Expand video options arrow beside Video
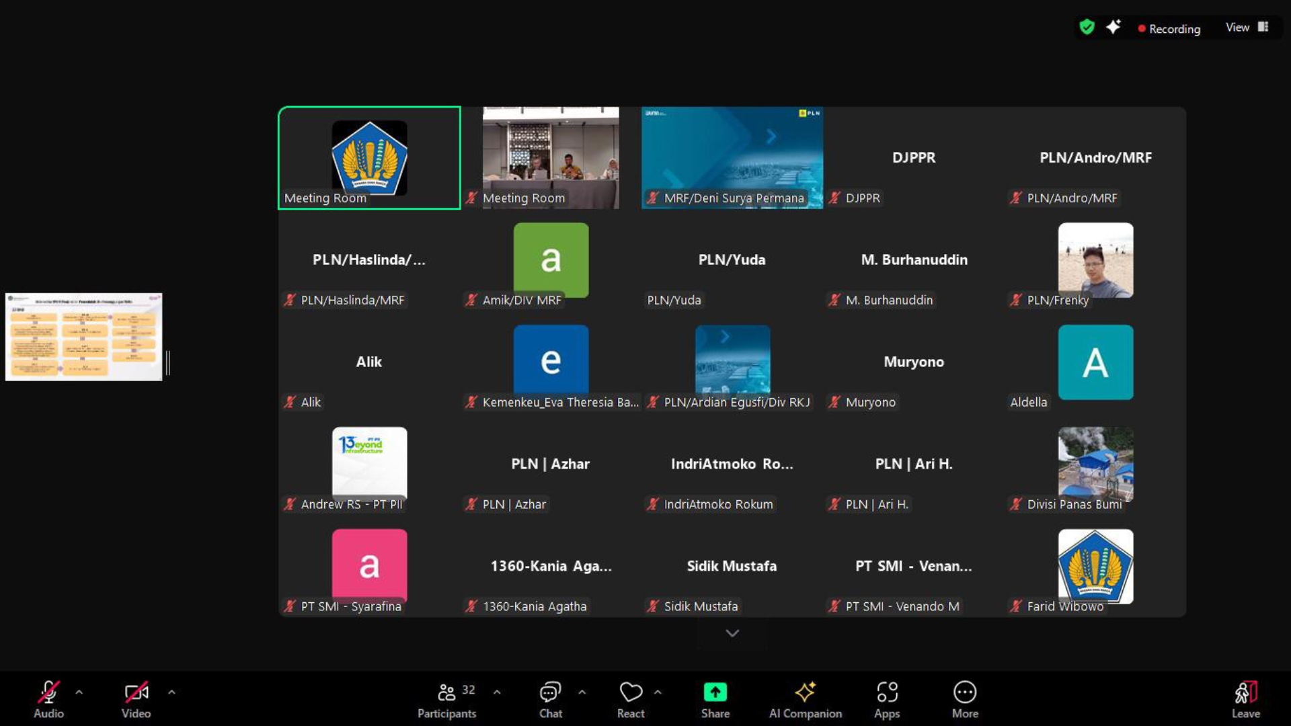The image size is (1291, 726). (x=171, y=692)
